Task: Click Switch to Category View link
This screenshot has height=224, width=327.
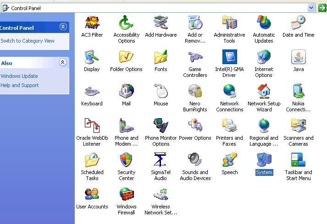Action: 28,41
